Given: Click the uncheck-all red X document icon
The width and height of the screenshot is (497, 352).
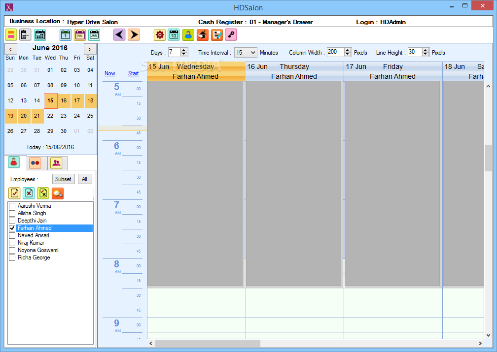Looking at the screenshot, I should pos(29,193).
